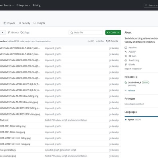Click the Python language bar
This screenshot has height=158, width=158.
(141, 117)
